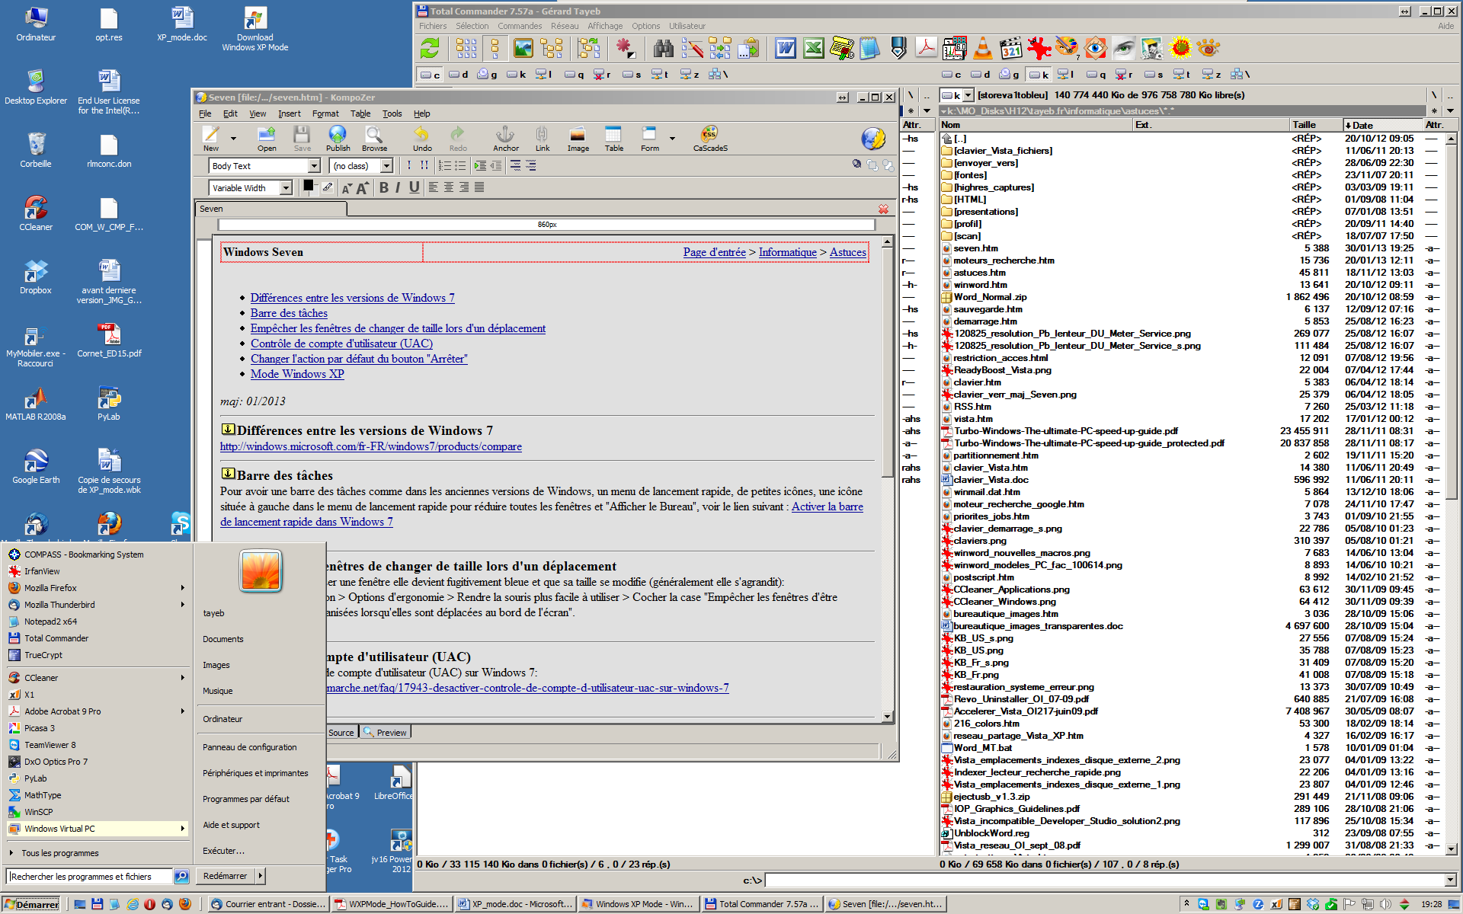Open CCleaner desktop icon
1463x914 pixels.
pyautogui.click(x=36, y=213)
